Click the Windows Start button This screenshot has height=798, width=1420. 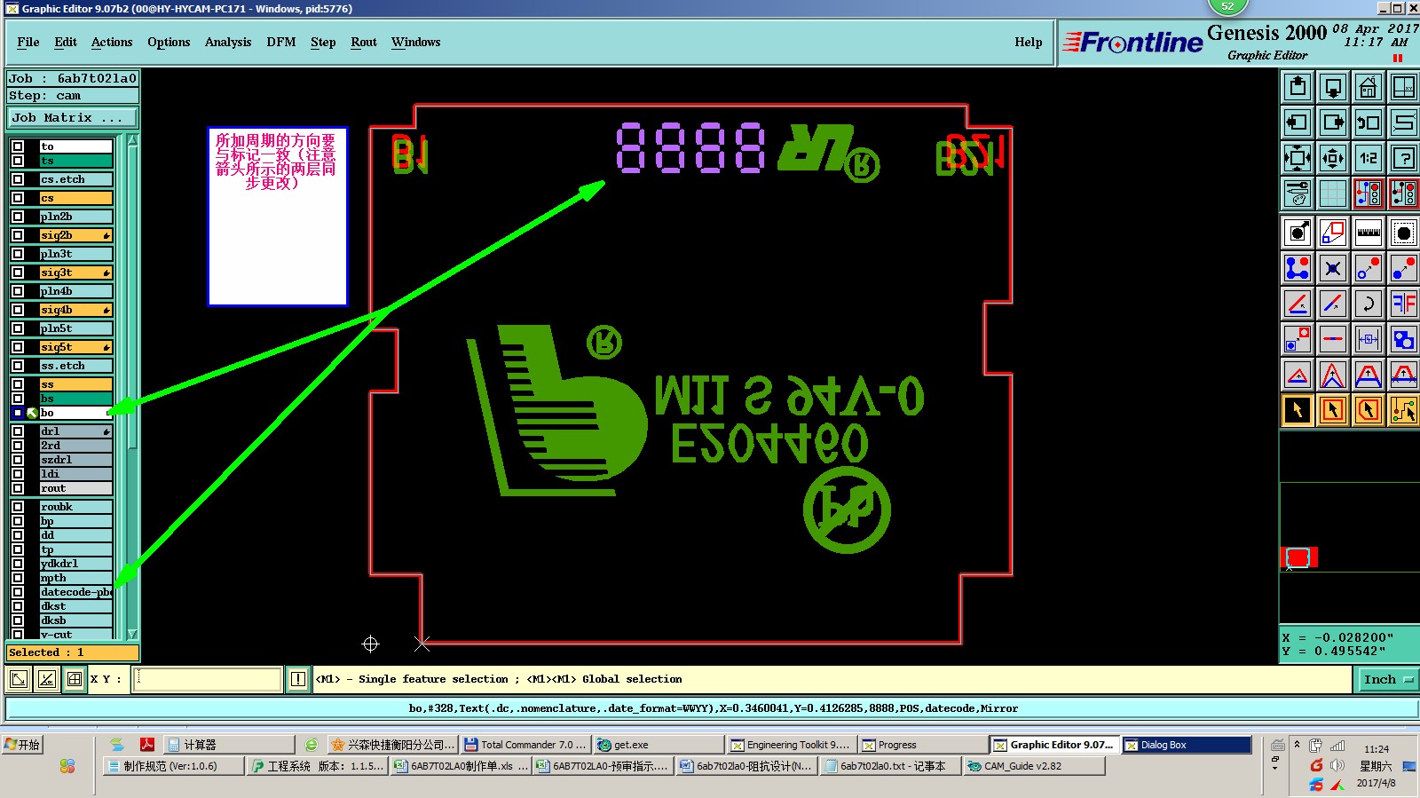pyautogui.click(x=23, y=745)
